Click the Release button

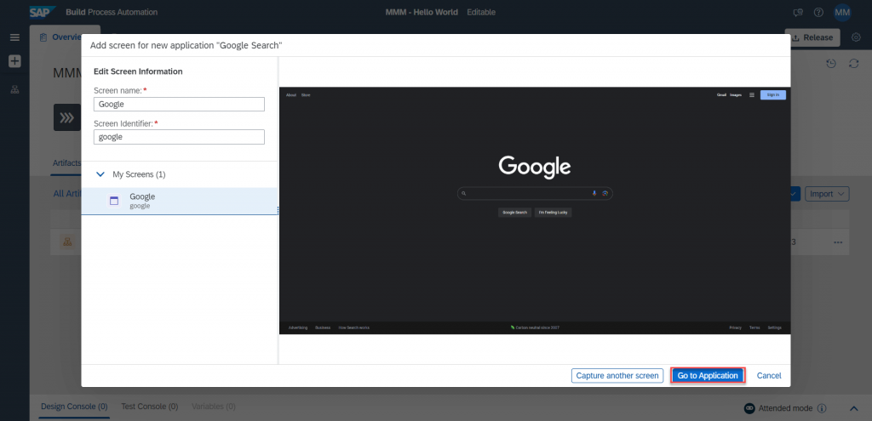point(812,37)
